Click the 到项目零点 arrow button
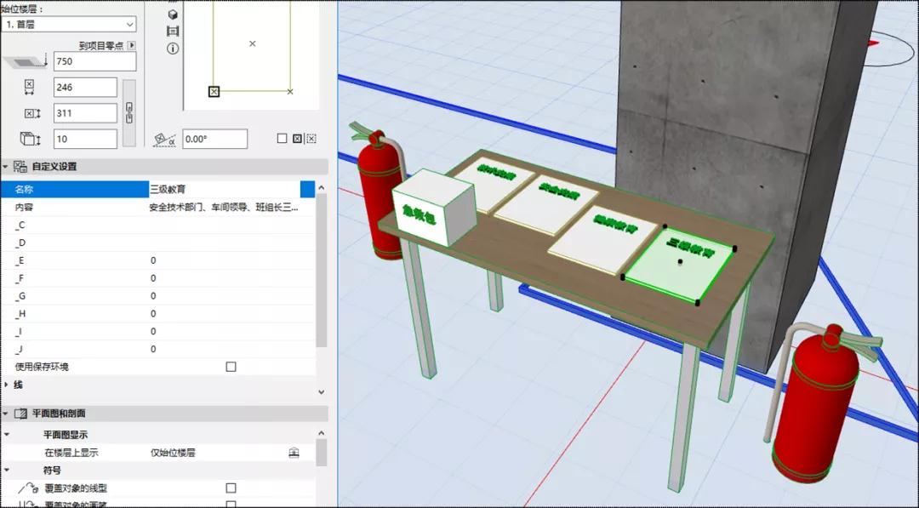The image size is (919, 508). [132, 45]
